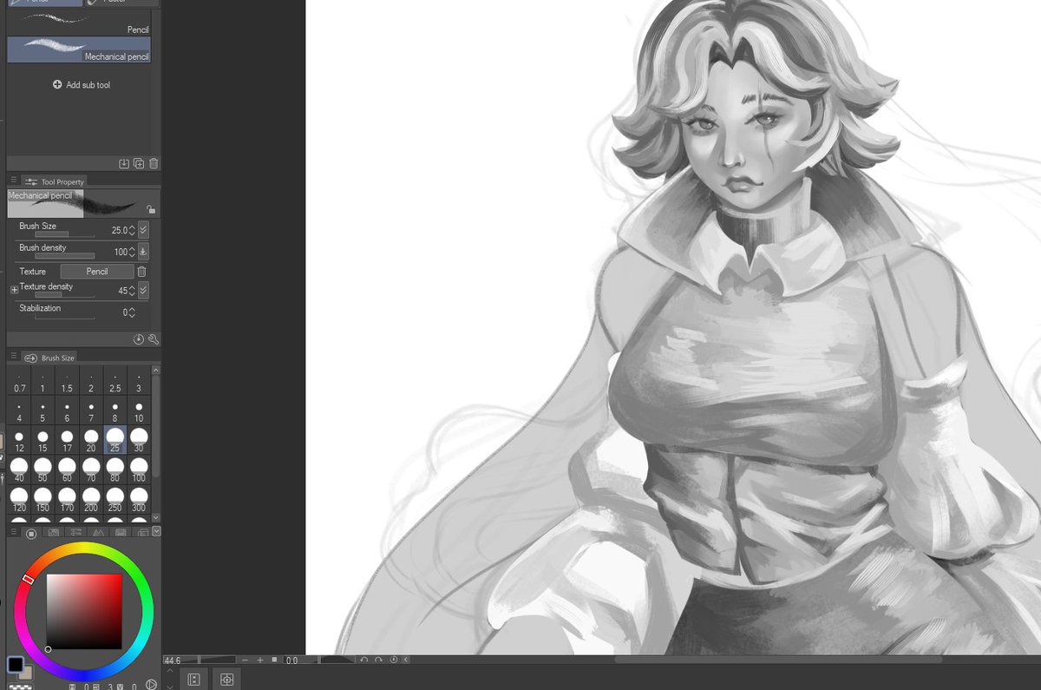Pick color in saturation square
This screenshot has width=1041, height=690.
[84, 612]
